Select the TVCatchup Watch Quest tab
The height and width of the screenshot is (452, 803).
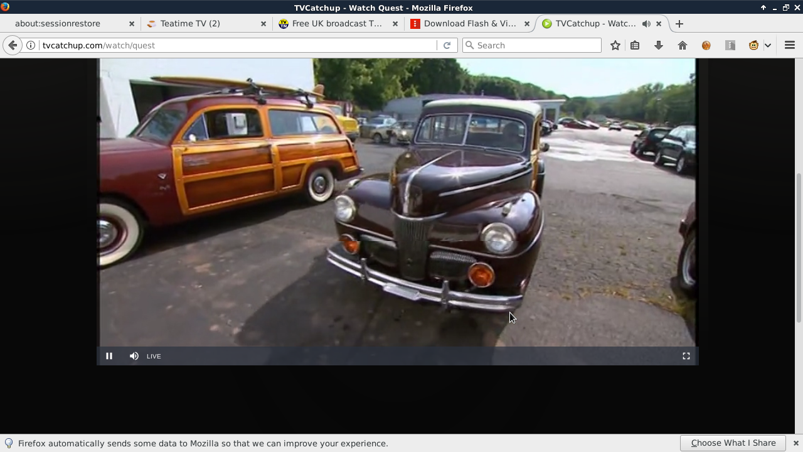tap(602, 23)
